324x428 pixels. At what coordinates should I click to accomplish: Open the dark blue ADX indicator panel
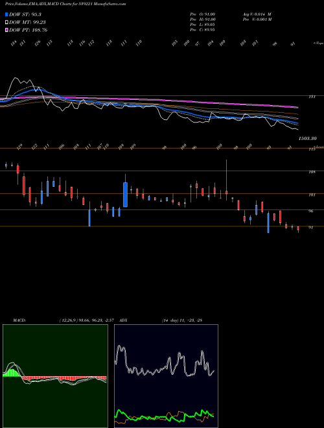coord(166,376)
